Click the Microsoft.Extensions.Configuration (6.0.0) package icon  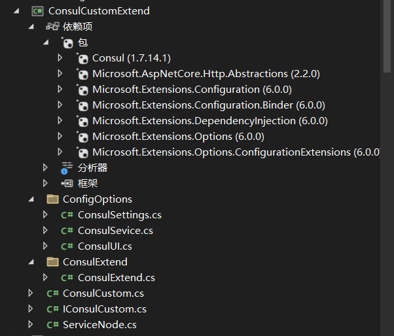pos(82,90)
